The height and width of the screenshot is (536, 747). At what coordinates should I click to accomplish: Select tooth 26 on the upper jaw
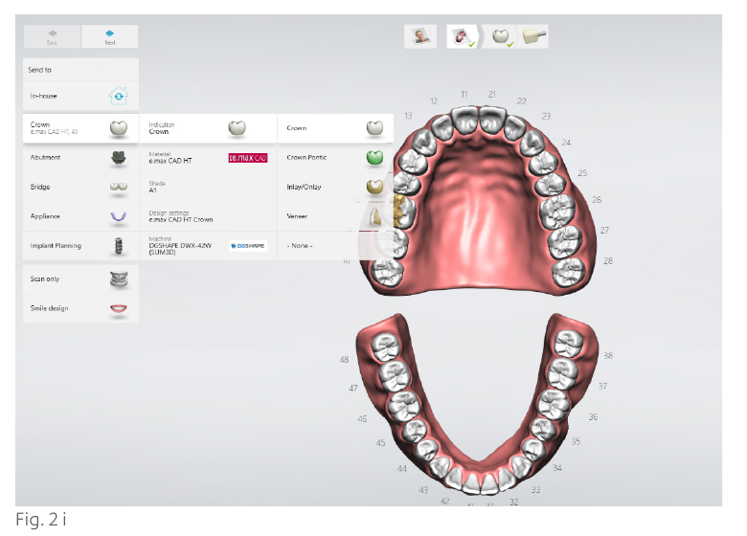[556, 210]
